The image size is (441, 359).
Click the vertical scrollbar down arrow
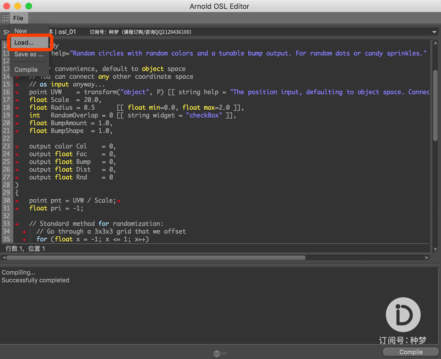coord(435,249)
